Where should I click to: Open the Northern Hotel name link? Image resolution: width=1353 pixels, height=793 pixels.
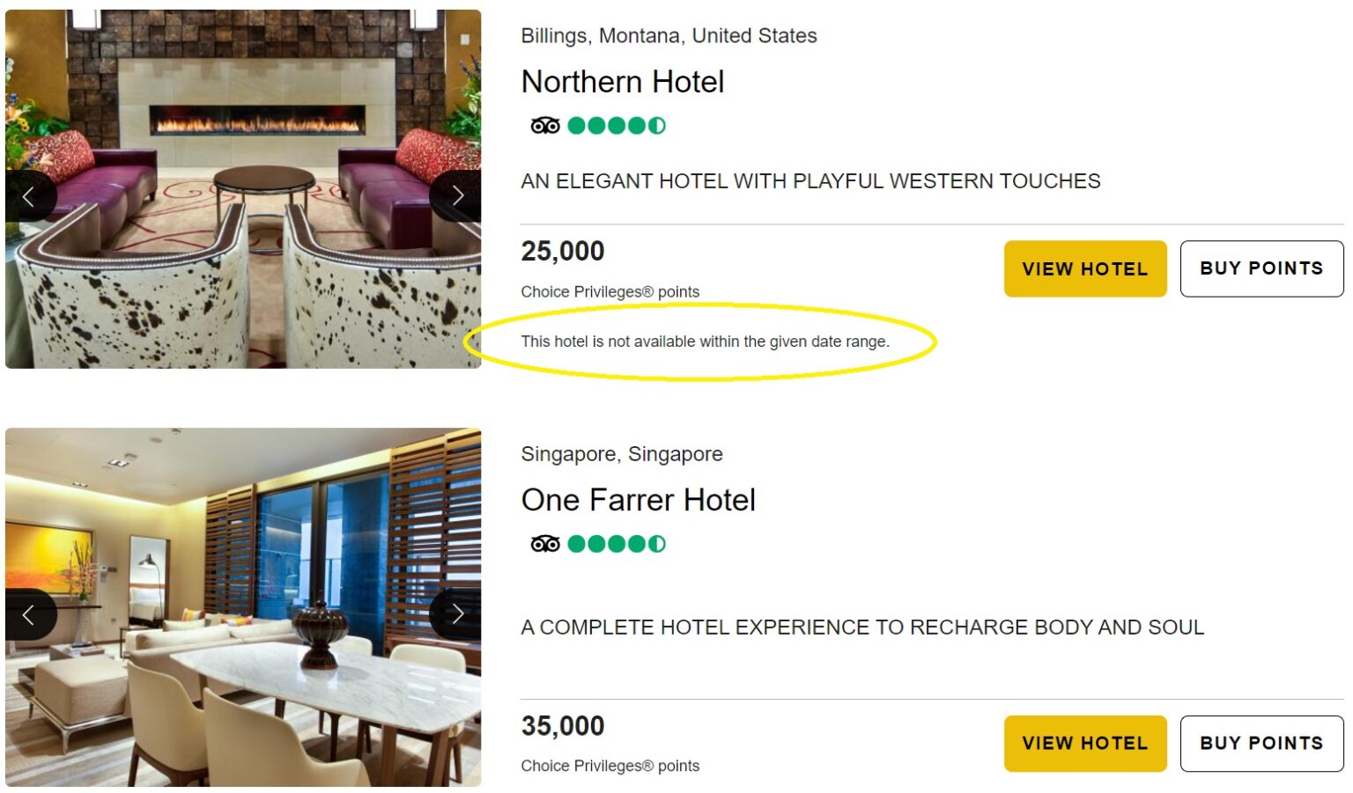(623, 82)
